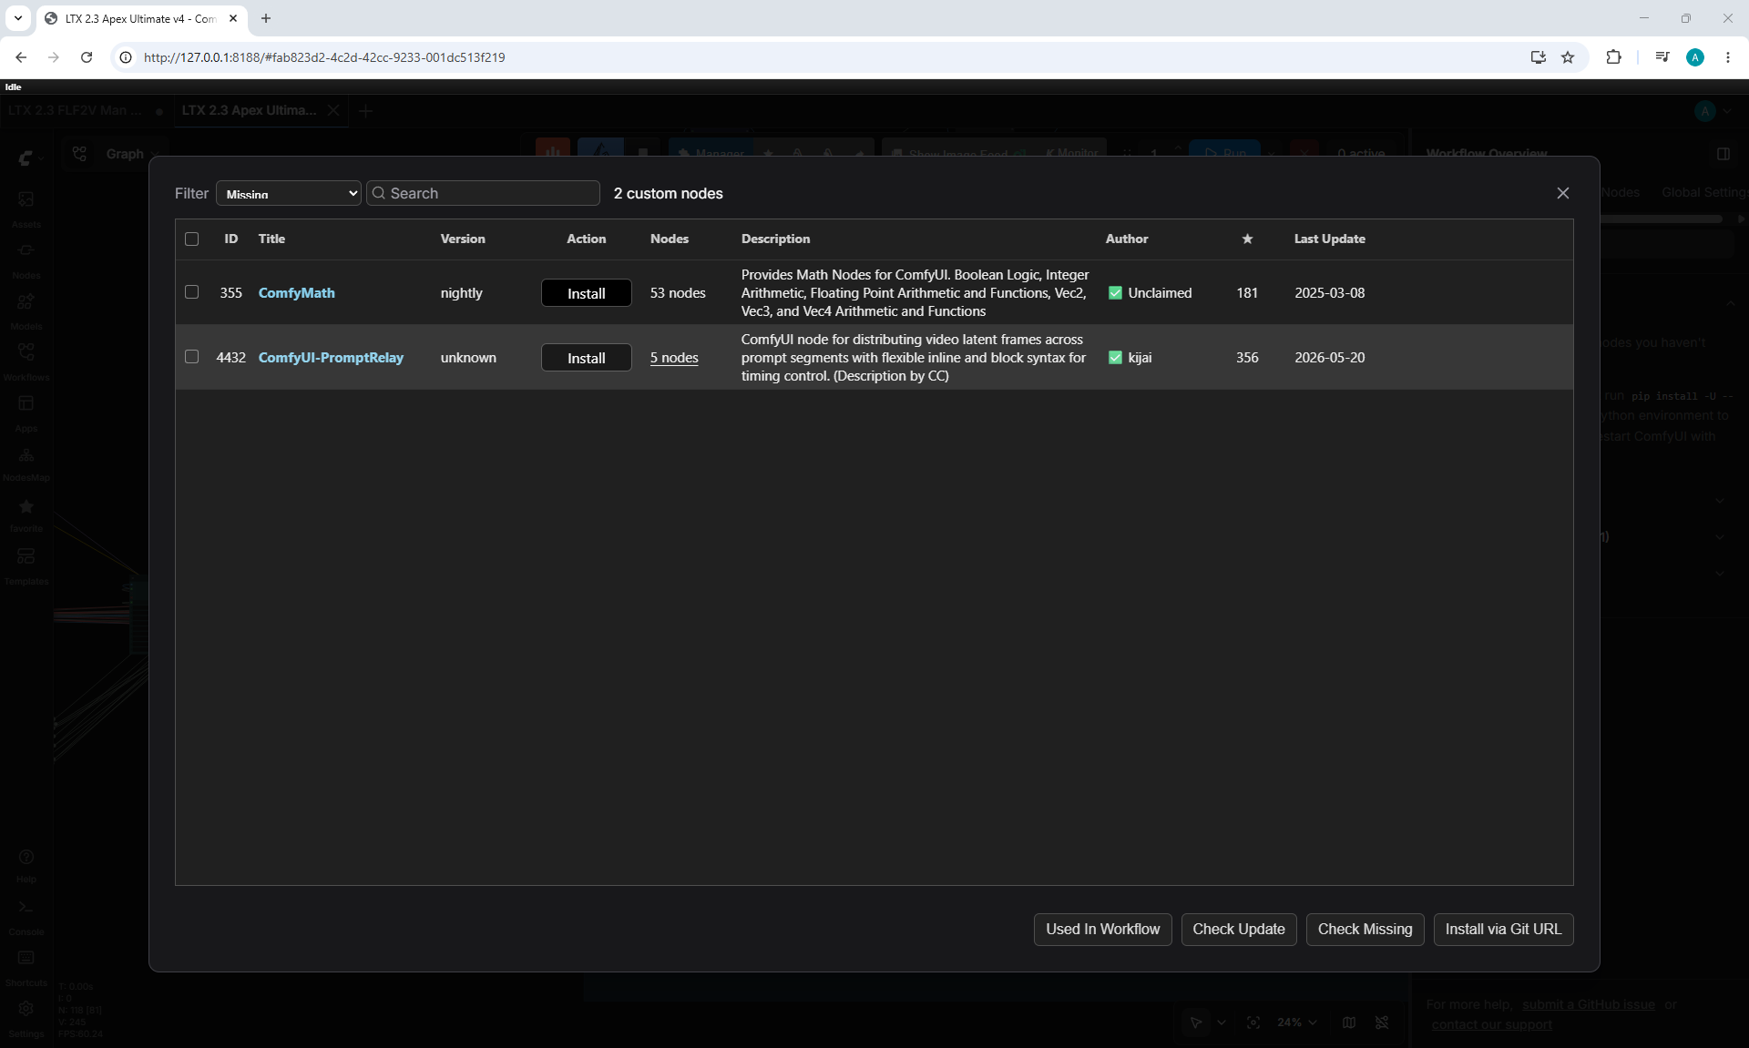Screen dimensions: 1749x1048
Task: Click the magnifier icon in Search box
Action: 379,193
